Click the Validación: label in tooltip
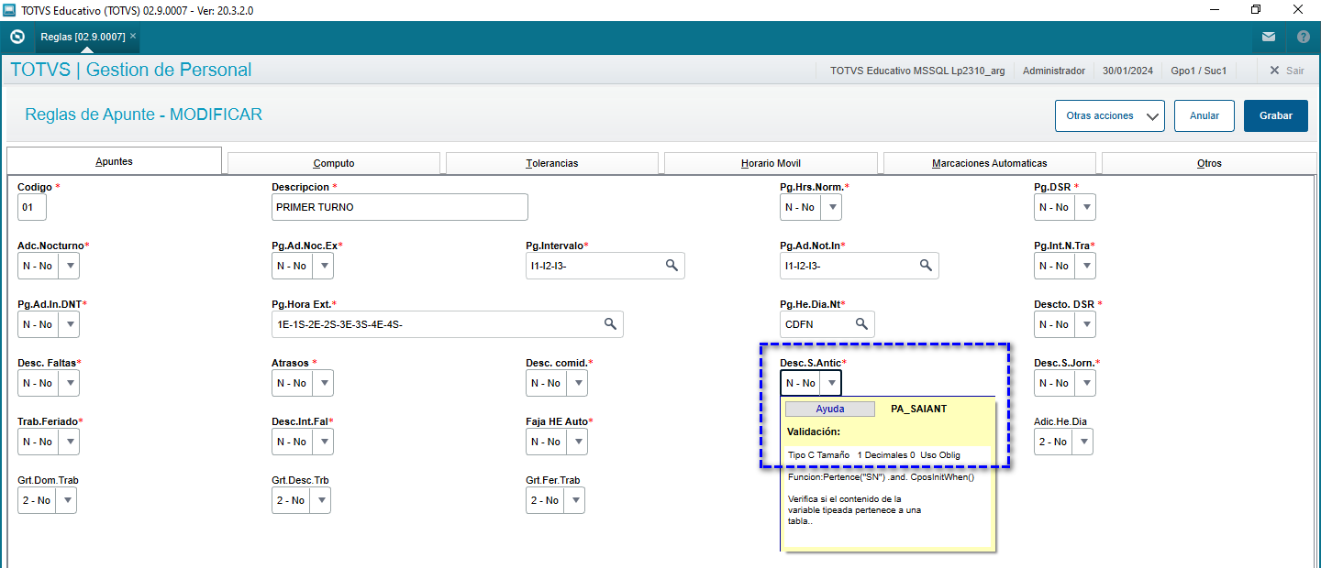Viewport: 1321px width, 568px height. click(x=814, y=431)
